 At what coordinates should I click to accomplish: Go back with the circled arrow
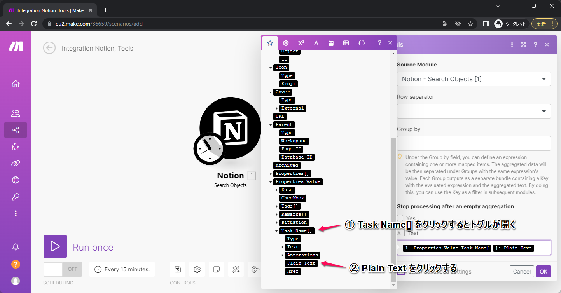point(49,48)
